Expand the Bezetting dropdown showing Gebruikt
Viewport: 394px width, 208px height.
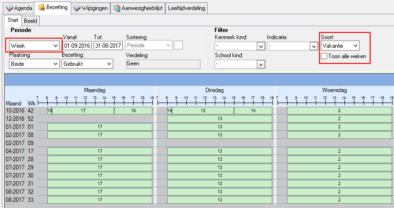108,64
